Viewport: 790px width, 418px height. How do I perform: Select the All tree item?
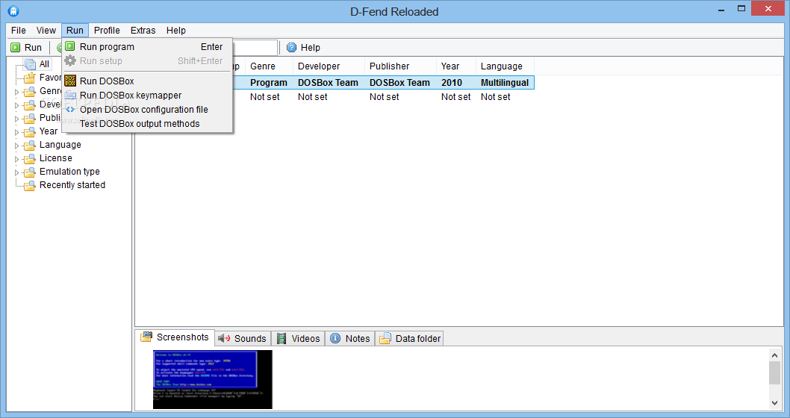coord(44,64)
